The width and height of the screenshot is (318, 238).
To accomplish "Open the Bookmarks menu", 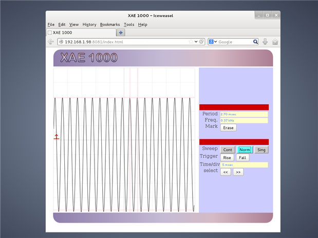I will (x=110, y=25).
